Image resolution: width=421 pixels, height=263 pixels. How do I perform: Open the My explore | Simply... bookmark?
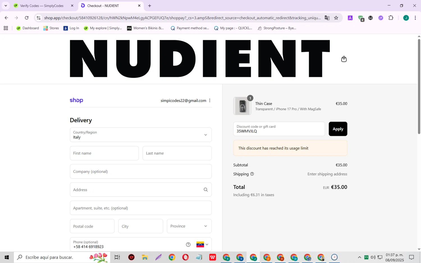(x=103, y=28)
